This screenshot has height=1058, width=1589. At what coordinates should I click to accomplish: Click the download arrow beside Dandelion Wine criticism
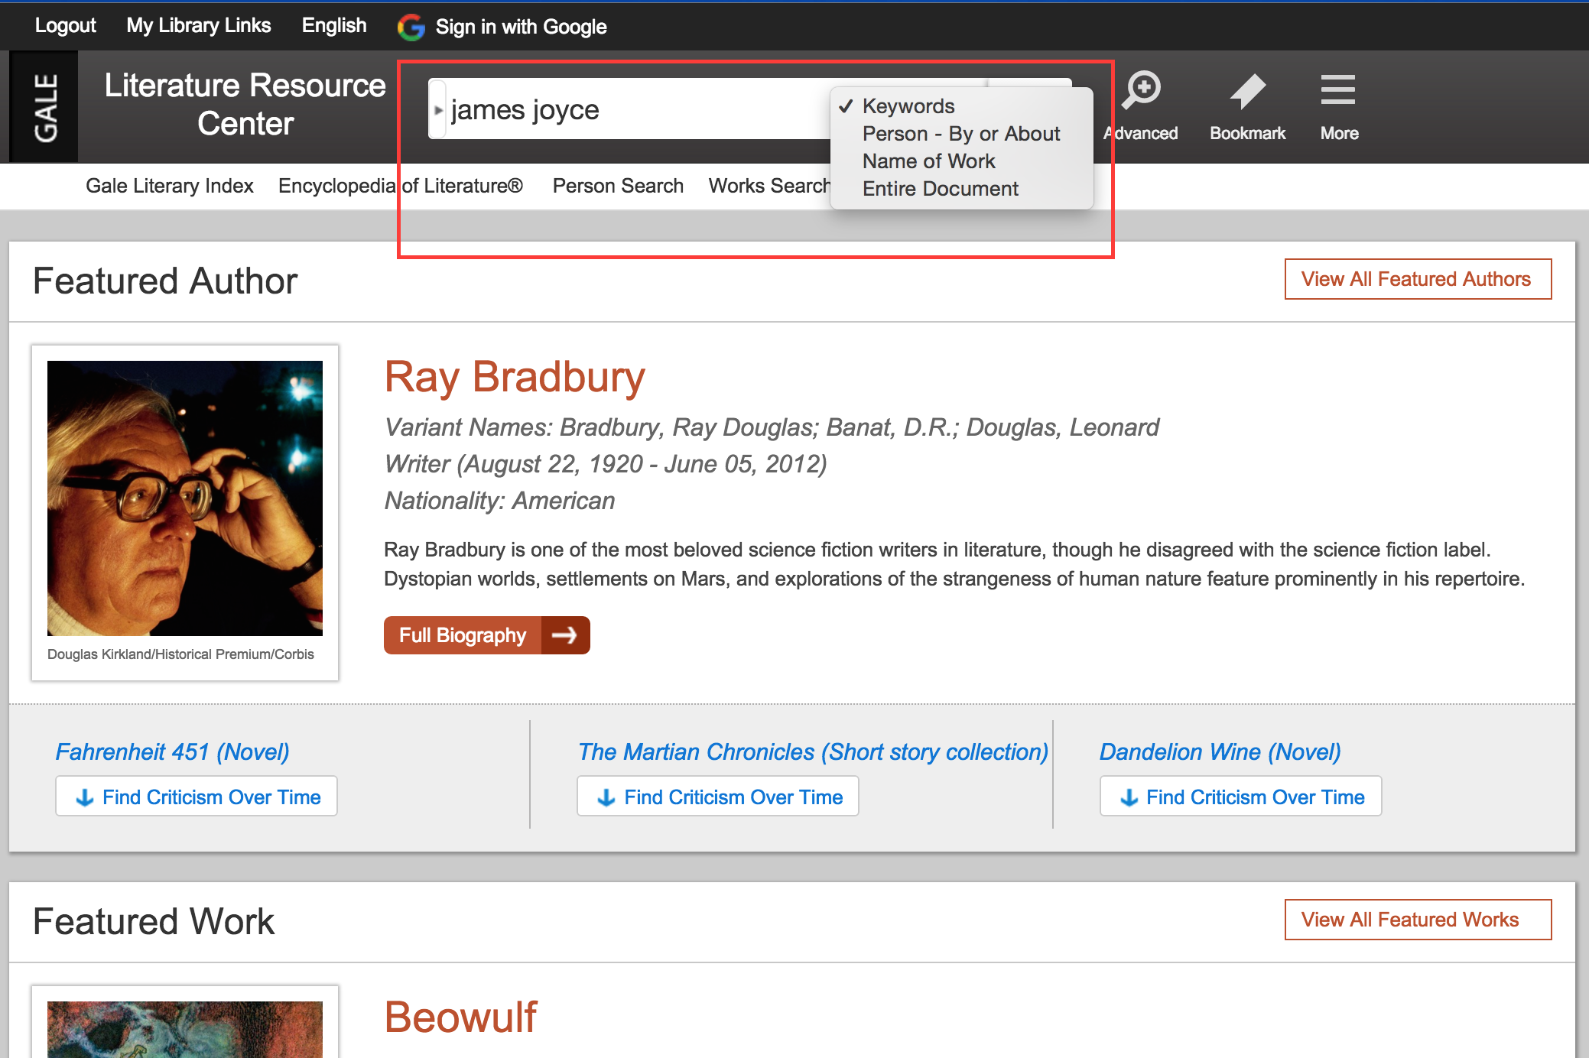(1129, 796)
